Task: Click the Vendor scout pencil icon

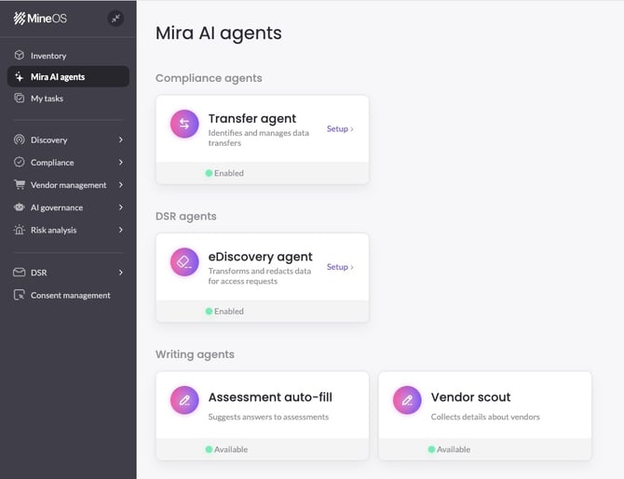Action: coord(407,400)
